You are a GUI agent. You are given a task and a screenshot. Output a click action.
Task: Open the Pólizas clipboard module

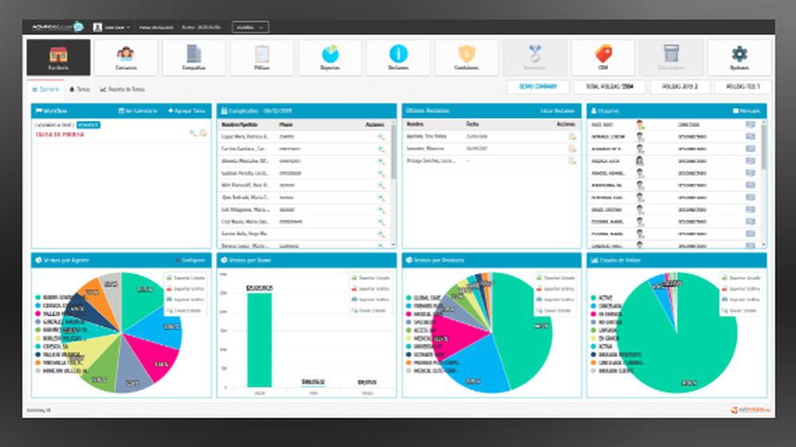262,57
